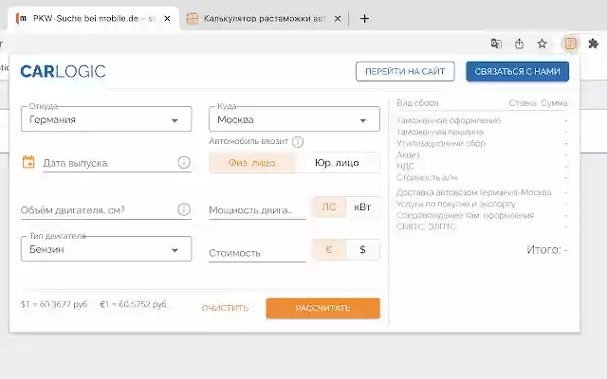This screenshot has height=379, width=607.
Task: Open the Откуда dropdown showing Германия
Action: click(x=106, y=119)
